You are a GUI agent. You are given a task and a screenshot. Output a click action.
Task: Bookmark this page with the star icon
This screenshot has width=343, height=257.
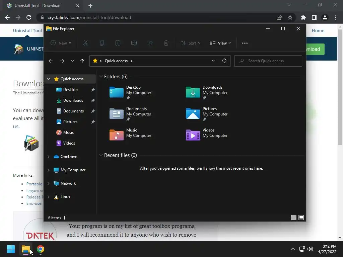point(290,17)
